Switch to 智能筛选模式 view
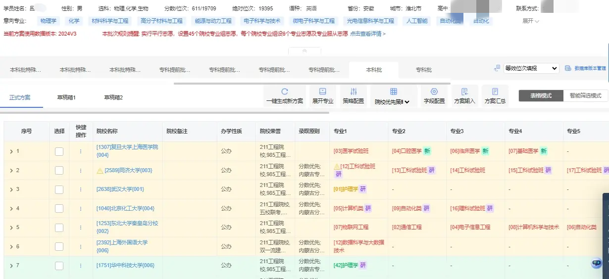Image resolution: width=609 pixels, height=279 pixels. (x=585, y=95)
